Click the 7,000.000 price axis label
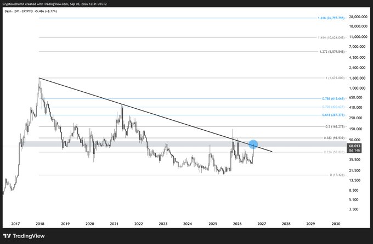Viewport: 373px width, 244px height. [358, 47]
